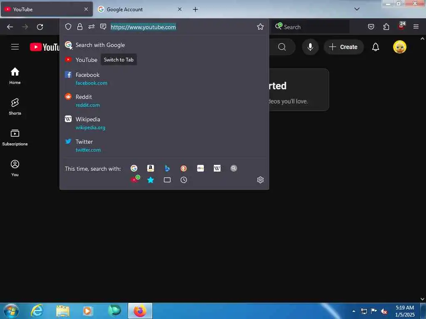
Task: Bookmark this page with the star icon
Action: [260, 27]
